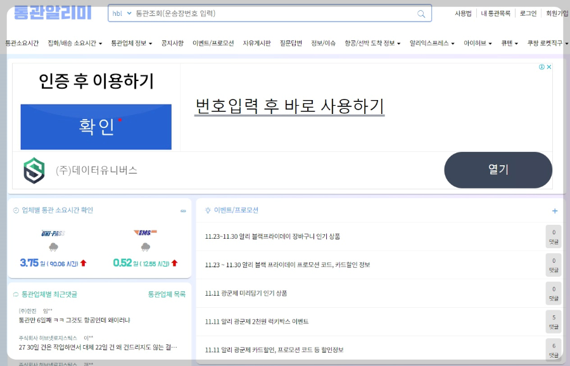Open the 사용법 link
The image size is (570, 366).
[x=463, y=13]
